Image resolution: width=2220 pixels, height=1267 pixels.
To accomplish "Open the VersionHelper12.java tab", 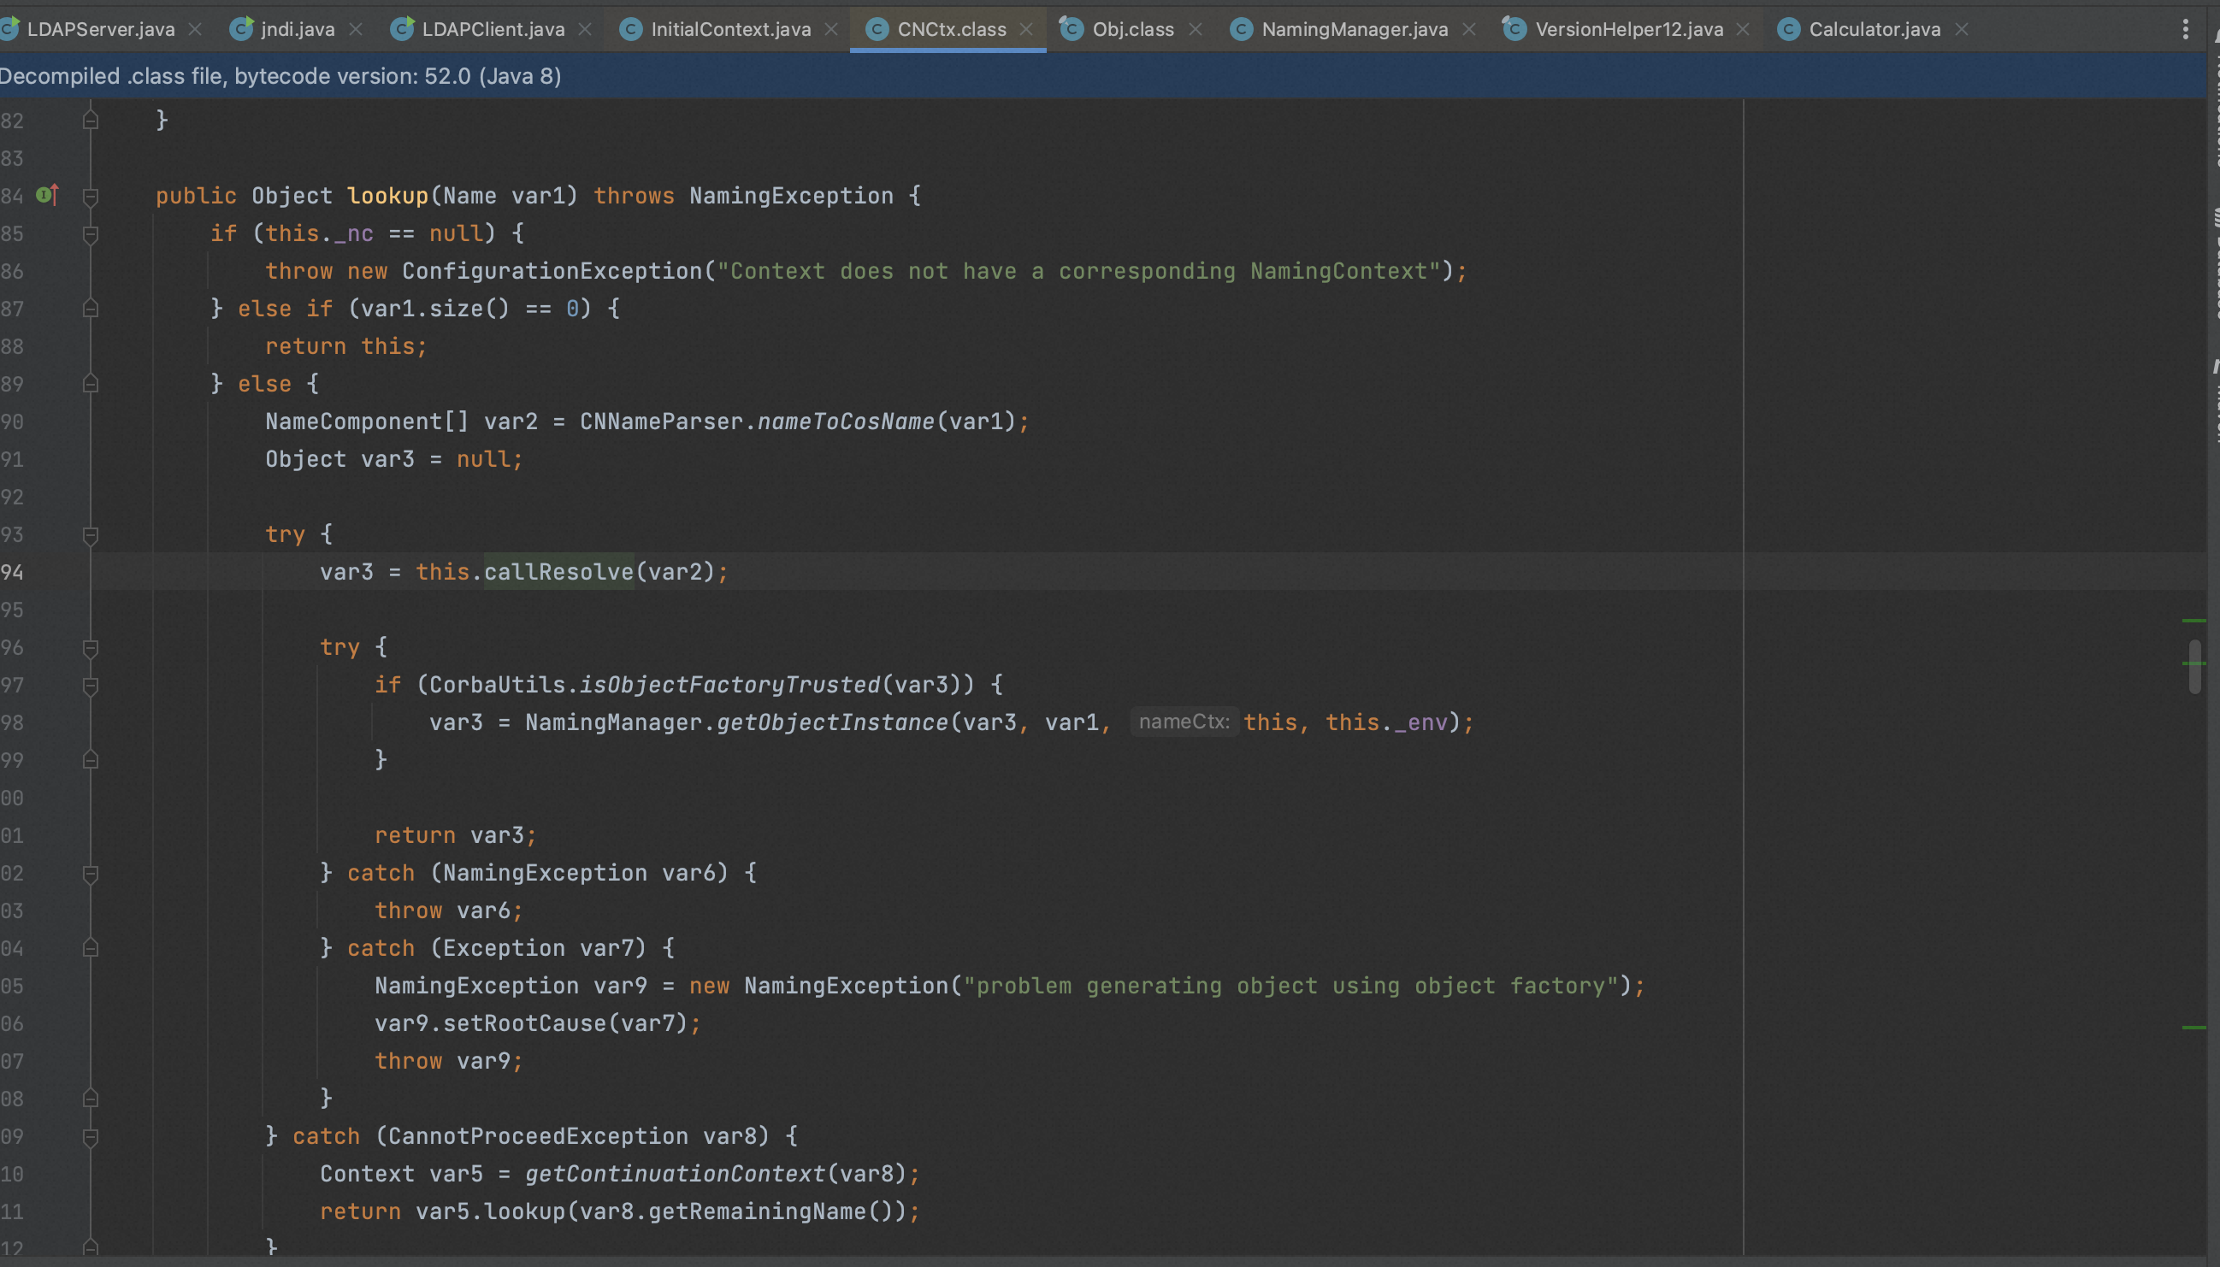I will tap(1628, 29).
